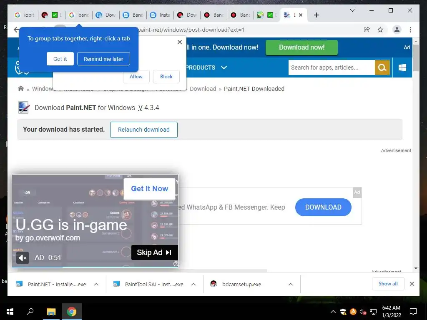
Task: Click the ad info question icon on video
Action: 176,264
